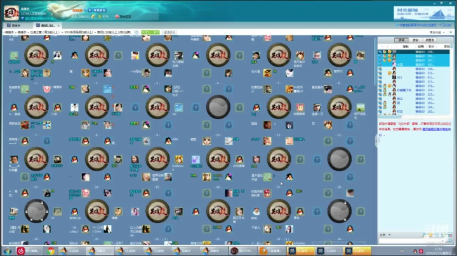Screen dimensions: 457x256
Task: Take the empty left seat of table 18
Action: click(x=317, y=160)
